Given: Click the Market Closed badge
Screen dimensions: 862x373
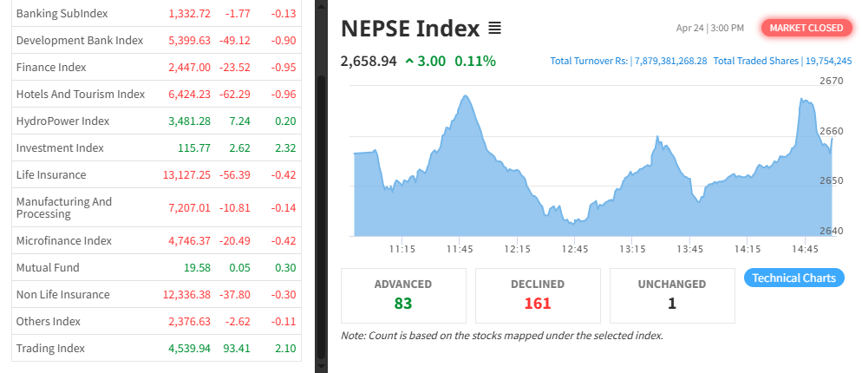Looking at the screenshot, I should [806, 28].
